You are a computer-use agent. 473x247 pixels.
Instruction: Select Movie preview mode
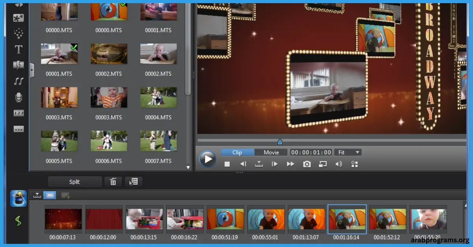click(x=271, y=152)
